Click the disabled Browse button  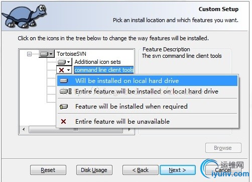(x=223, y=148)
